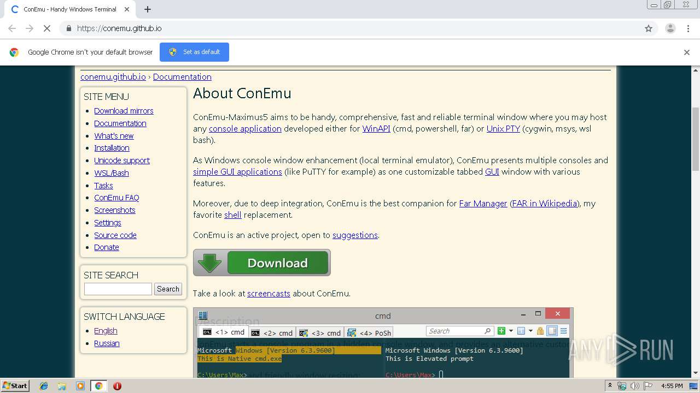Viewport: 700px width, 393px height.
Task: Click the address bar URL
Action: click(x=119, y=28)
